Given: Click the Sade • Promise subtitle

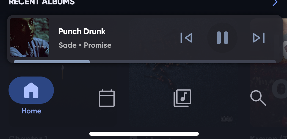Looking at the screenshot, I should point(85,45).
